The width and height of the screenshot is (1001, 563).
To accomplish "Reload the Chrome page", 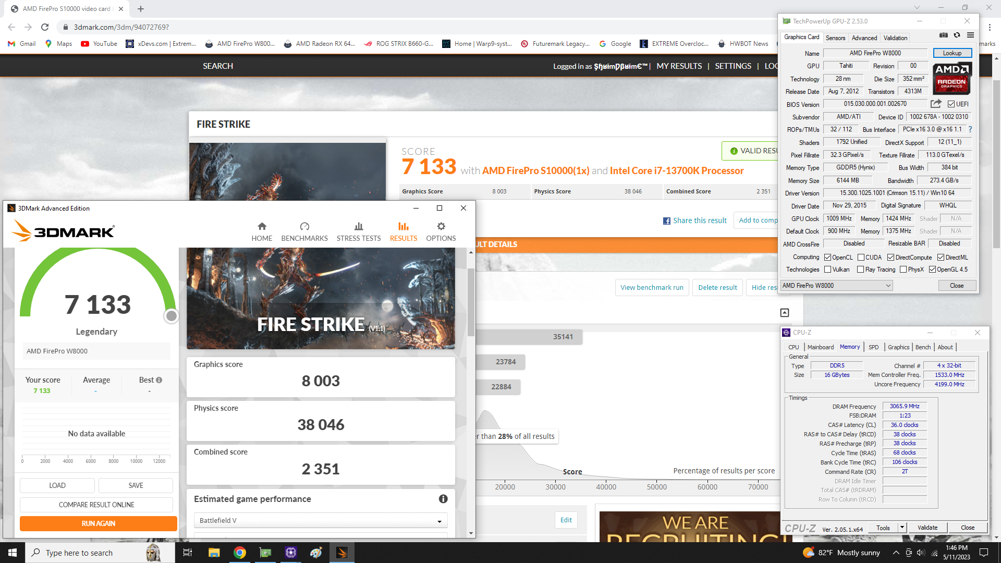I will (45, 27).
